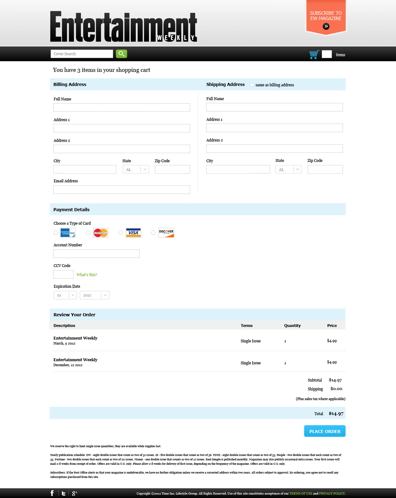Click the Discover card logo
The image size is (396, 498).
click(x=166, y=233)
